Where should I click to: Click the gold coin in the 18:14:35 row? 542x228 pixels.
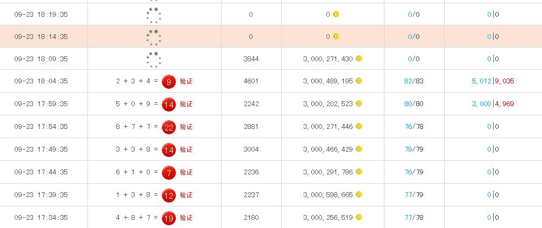coord(336,36)
